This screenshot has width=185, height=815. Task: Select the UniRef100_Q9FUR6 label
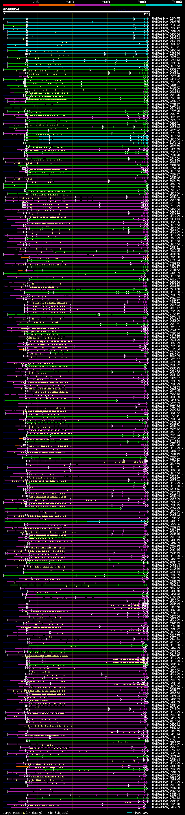point(166,95)
